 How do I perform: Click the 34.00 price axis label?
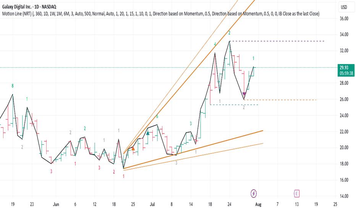point(344,34)
